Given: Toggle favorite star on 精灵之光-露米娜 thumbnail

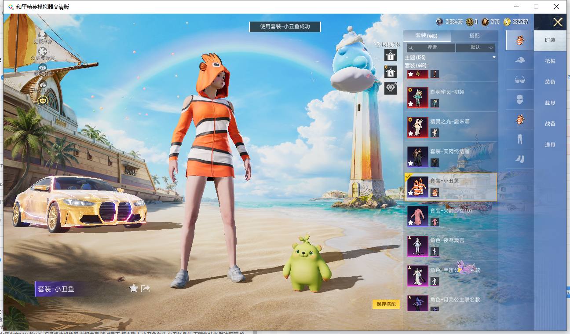Looking at the screenshot, I should pos(411,134).
